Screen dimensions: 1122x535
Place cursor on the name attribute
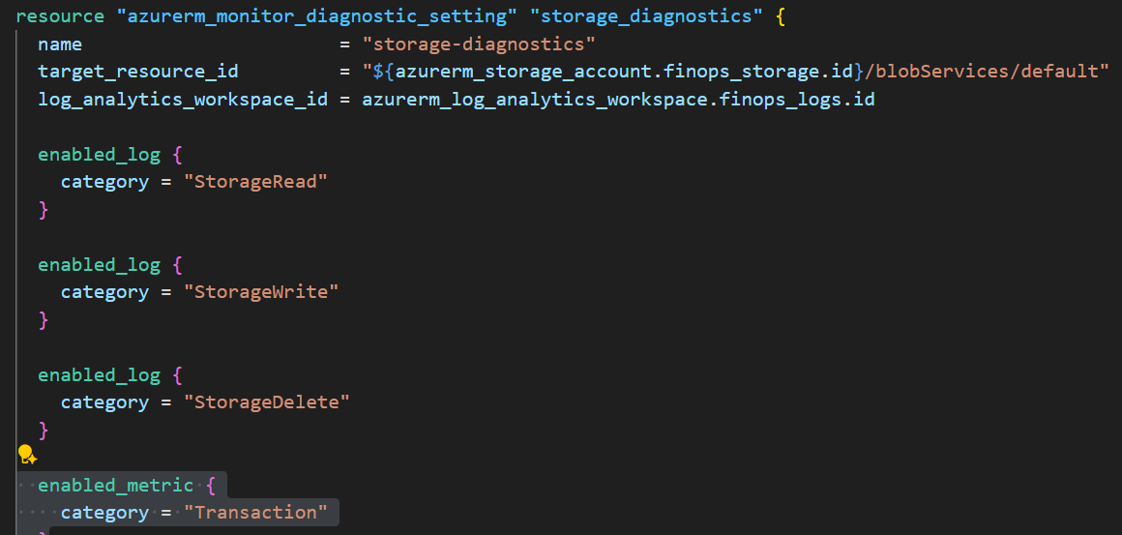[x=60, y=45]
